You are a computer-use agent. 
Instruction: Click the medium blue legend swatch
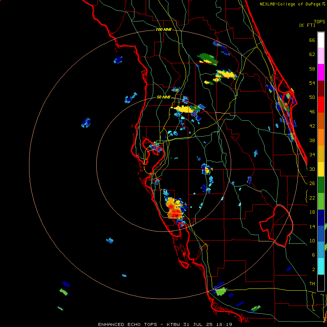321,234
